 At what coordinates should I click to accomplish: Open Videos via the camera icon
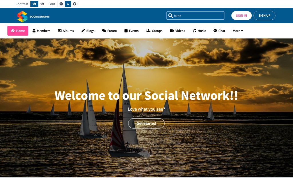point(172,31)
